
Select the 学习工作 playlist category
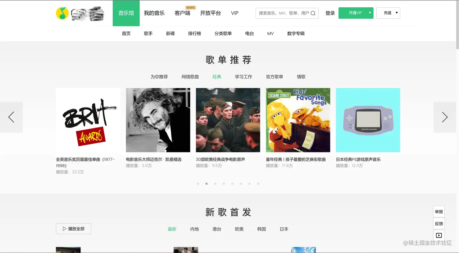coord(243,77)
